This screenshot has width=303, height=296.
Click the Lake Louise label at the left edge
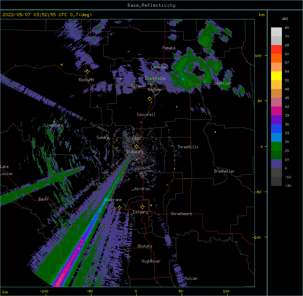tap(6, 170)
